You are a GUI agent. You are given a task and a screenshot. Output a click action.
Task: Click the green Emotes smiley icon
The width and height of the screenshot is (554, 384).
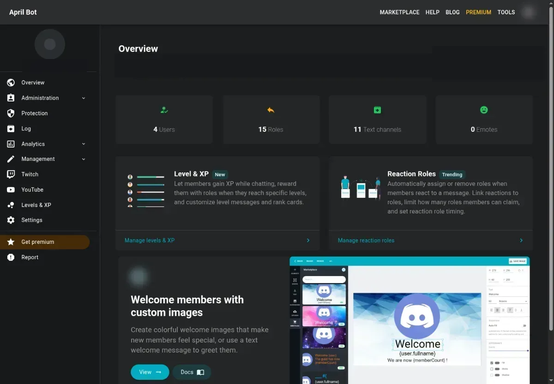pyautogui.click(x=484, y=110)
